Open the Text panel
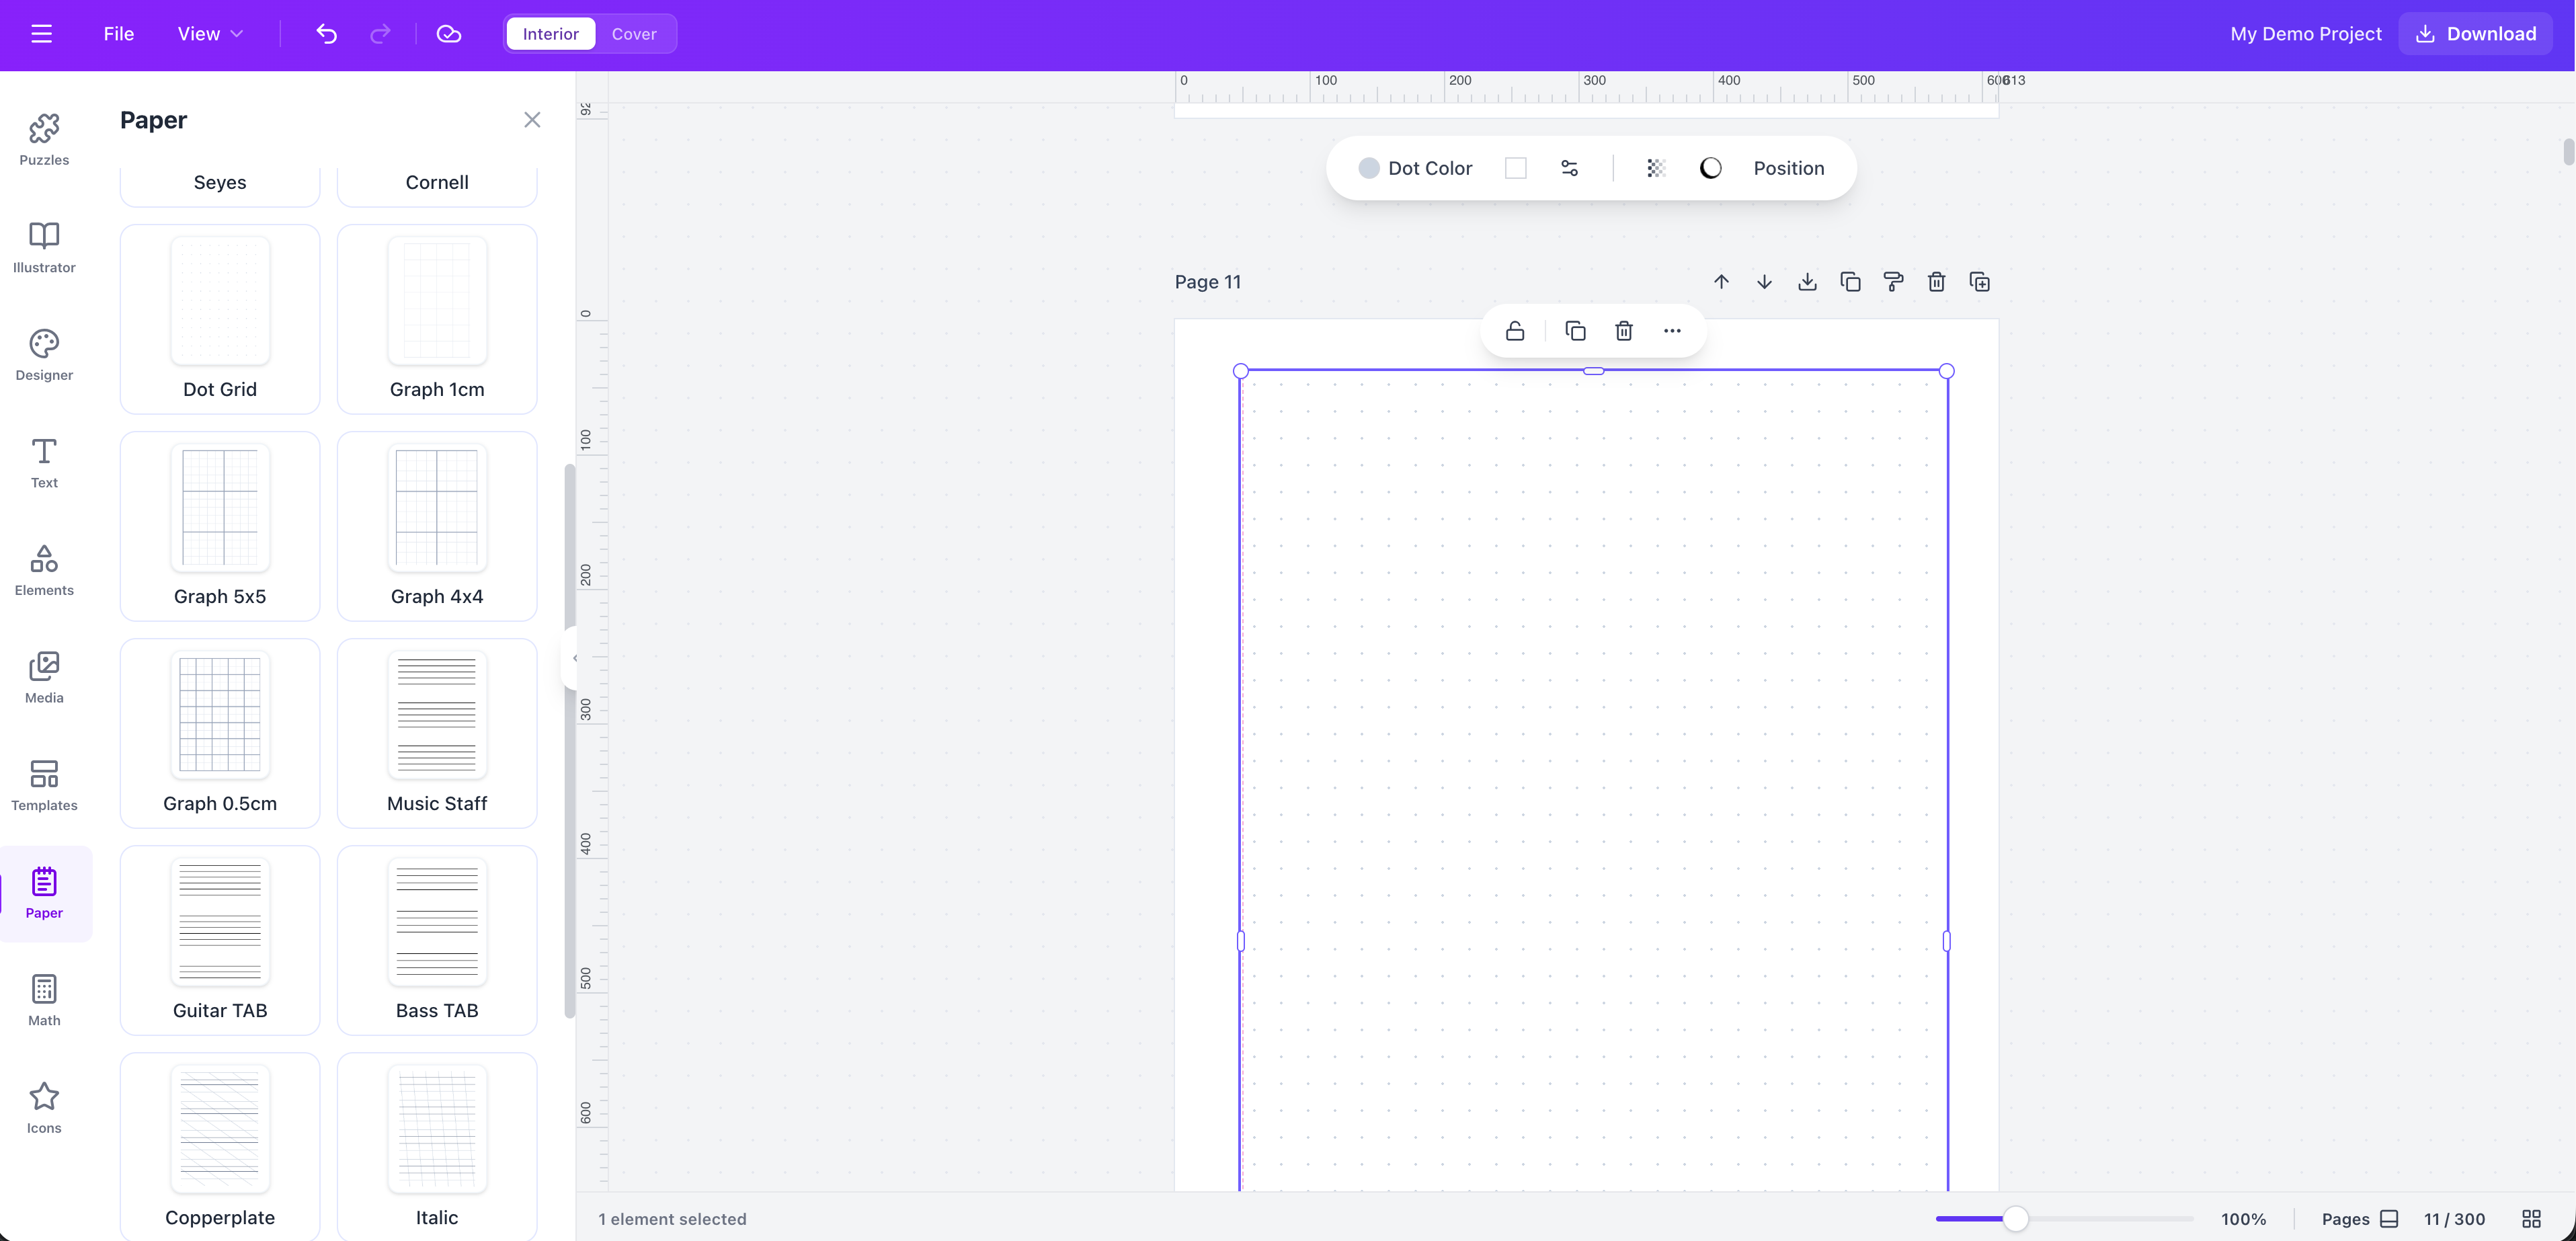The width and height of the screenshot is (2576, 1241). click(44, 463)
